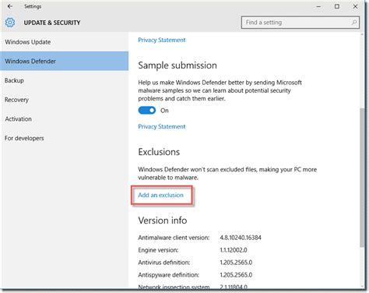Click the Antimalware client version number

pyautogui.click(x=241, y=238)
